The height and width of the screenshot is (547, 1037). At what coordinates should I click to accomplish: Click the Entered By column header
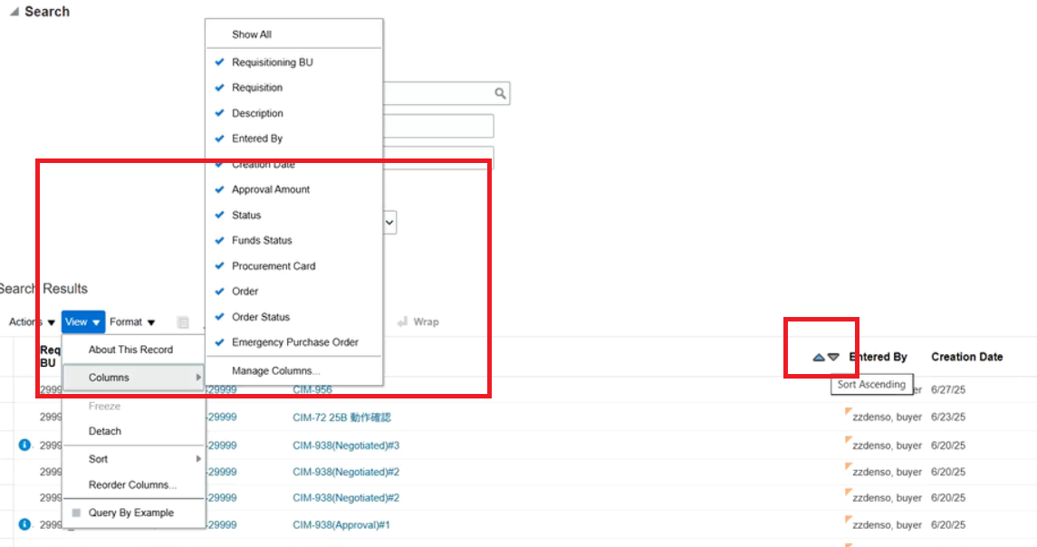point(878,357)
